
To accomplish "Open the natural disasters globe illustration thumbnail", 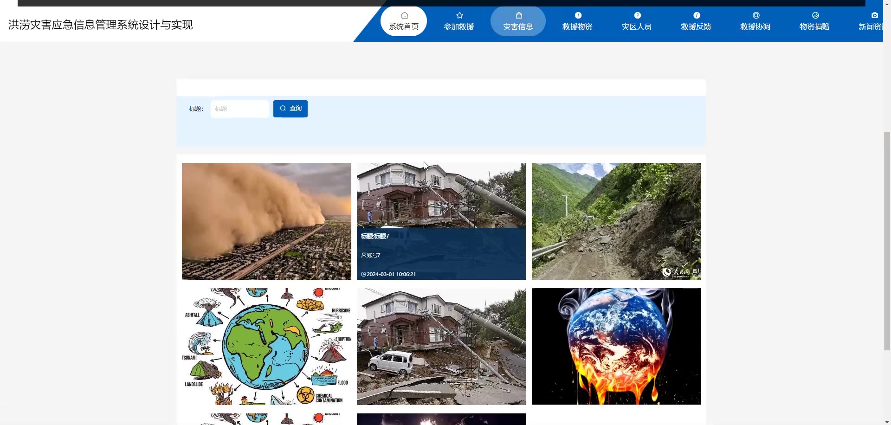I will 266,346.
